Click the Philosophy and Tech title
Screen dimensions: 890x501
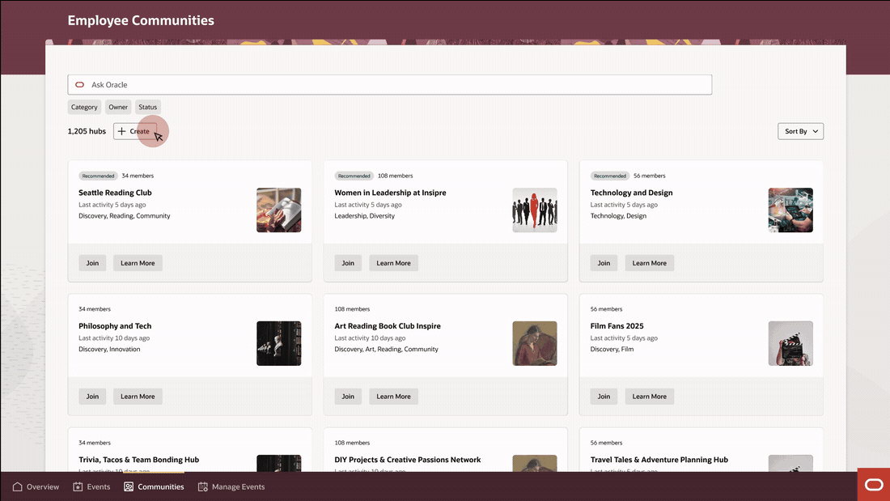click(115, 326)
